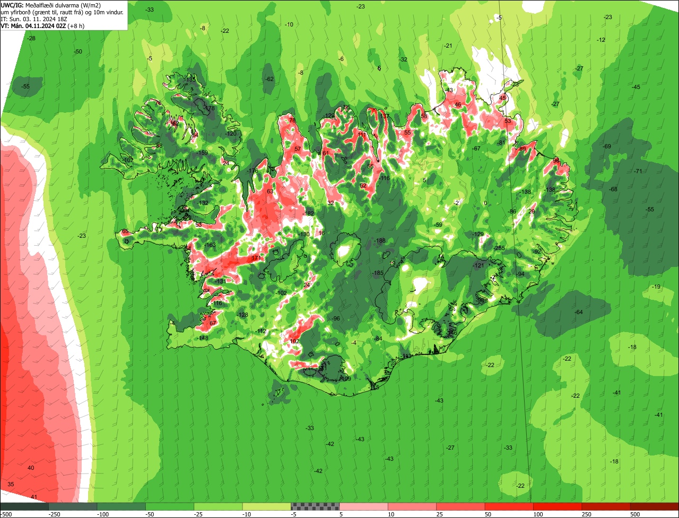This screenshot has height=518, width=679.
Task: Click the -28 value over the northwest sea
Action: [x=31, y=38]
